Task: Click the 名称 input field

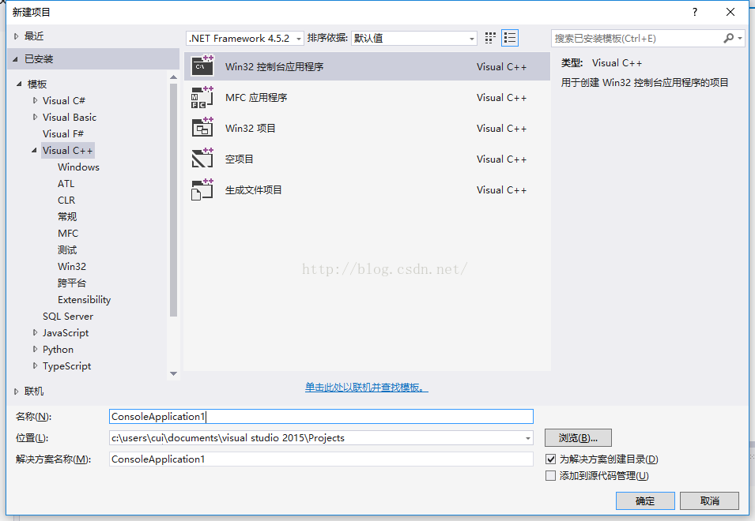Action: point(321,416)
